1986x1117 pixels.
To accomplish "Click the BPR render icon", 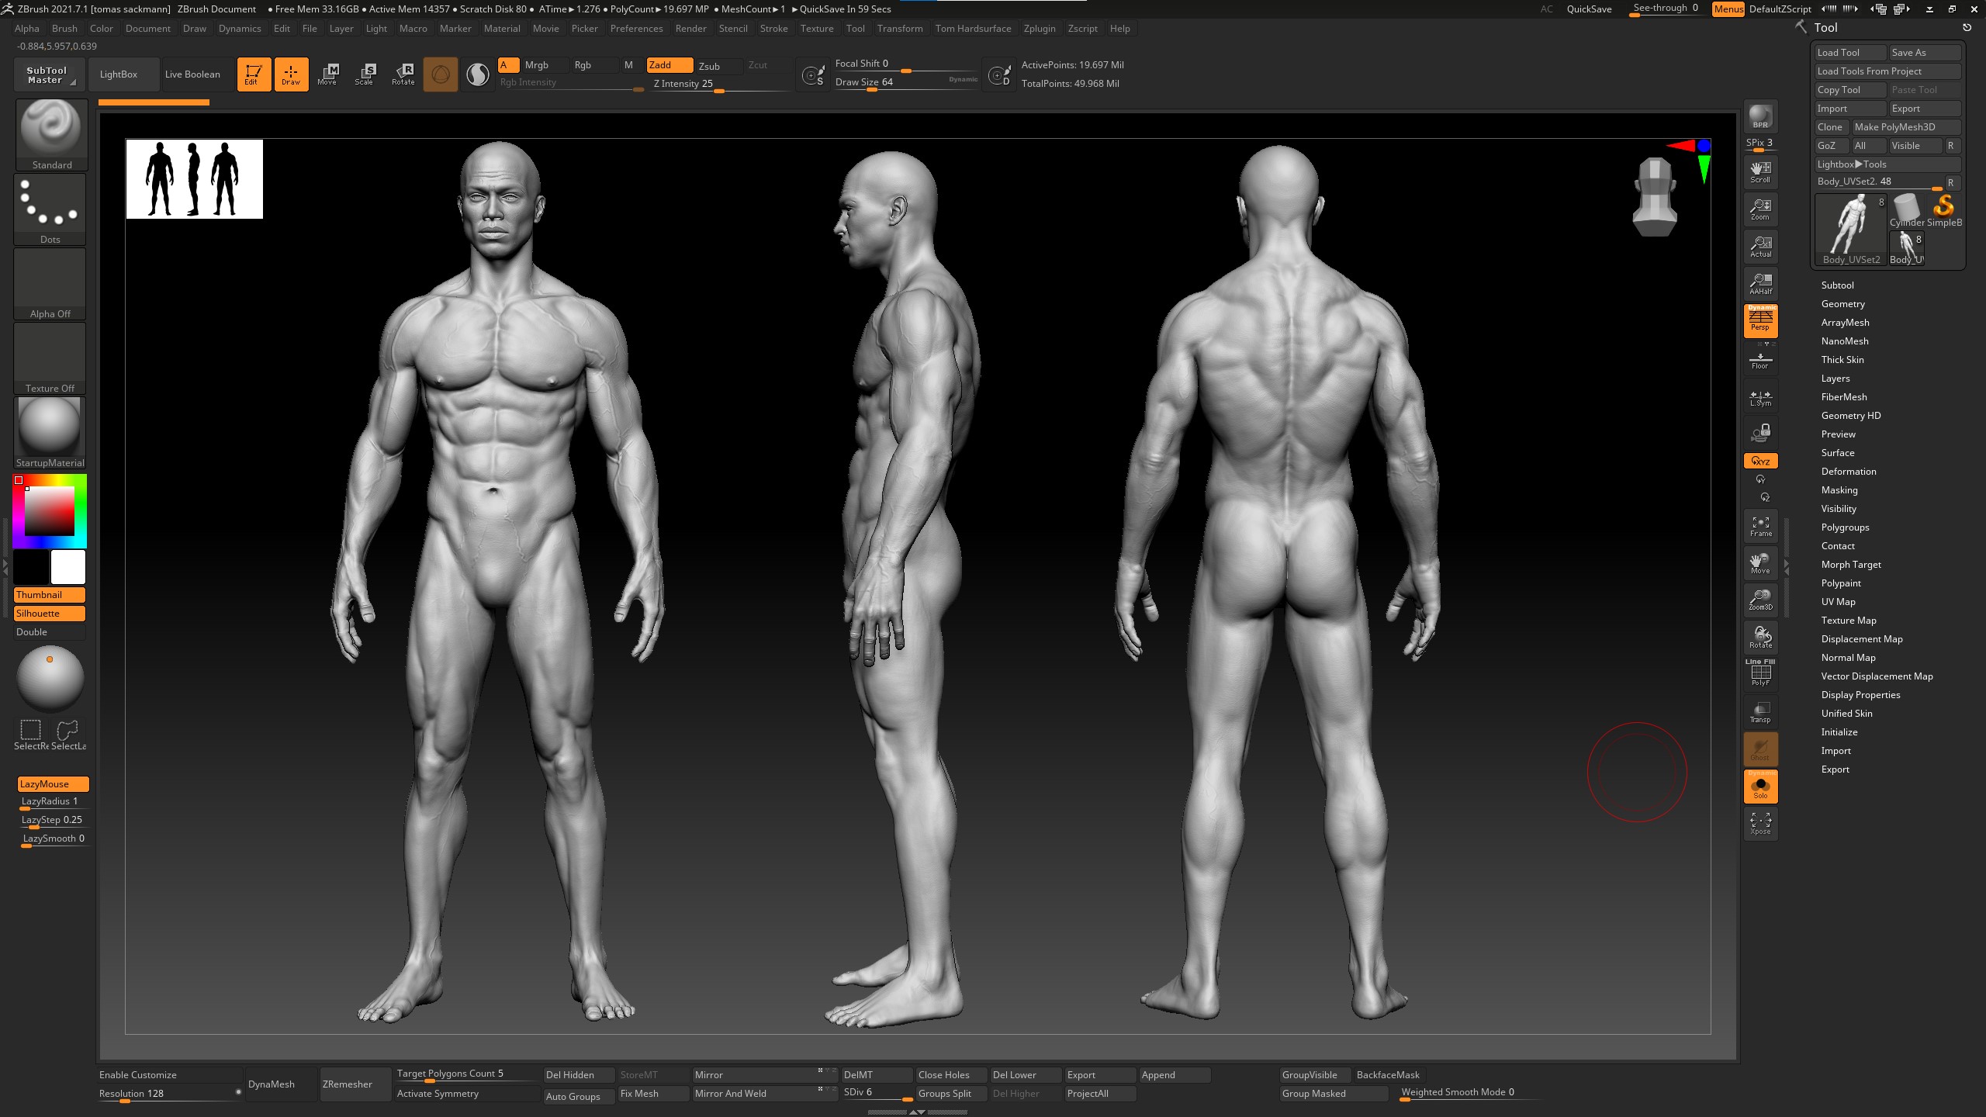I will (1760, 117).
